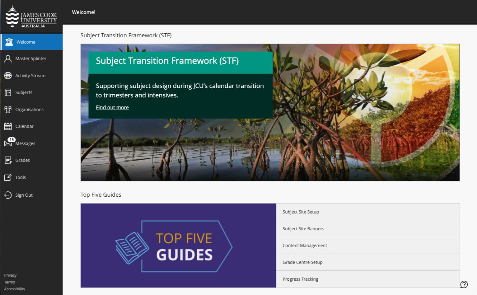This screenshot has height=295, width=477.
Task: Click the Master Splinter profile person icon
Action: (x=8, y=59)
